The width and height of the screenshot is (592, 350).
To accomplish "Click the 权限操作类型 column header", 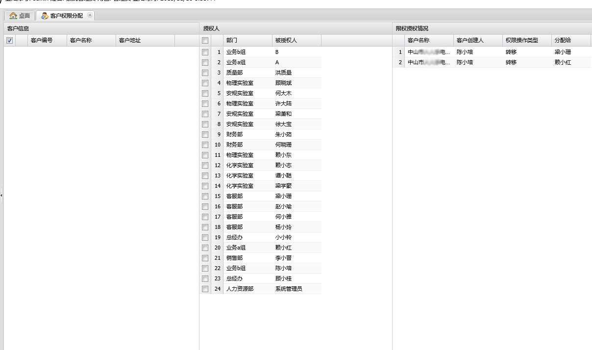I will click(522, 41).
